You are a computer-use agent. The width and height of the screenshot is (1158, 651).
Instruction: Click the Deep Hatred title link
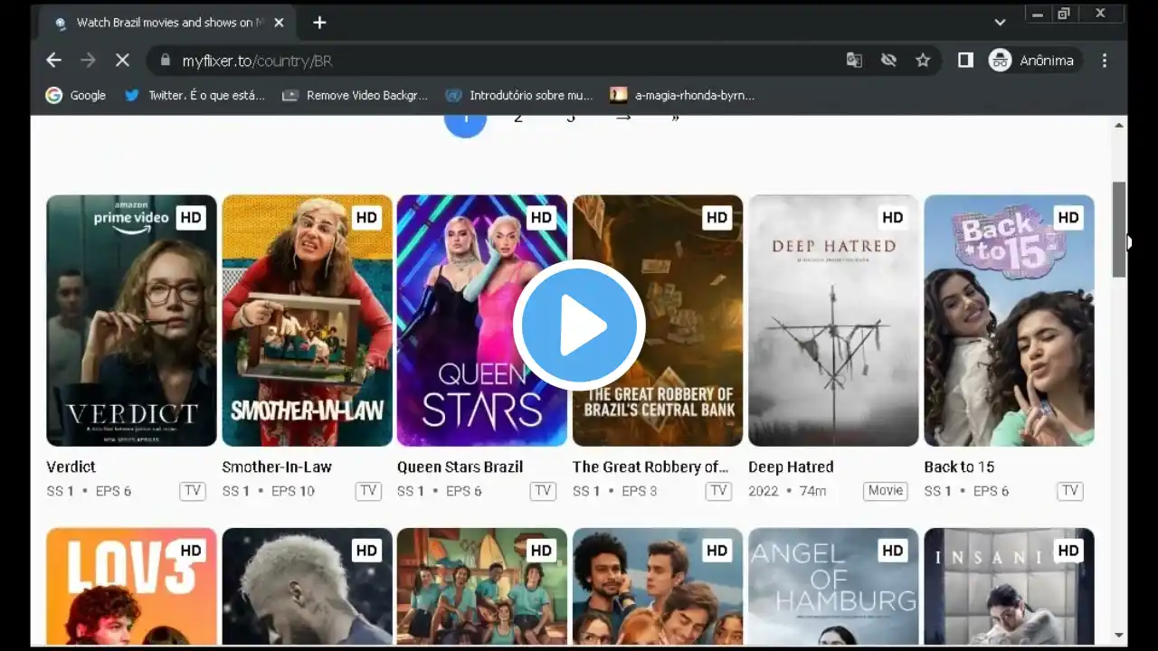click(x=791, y=467)
